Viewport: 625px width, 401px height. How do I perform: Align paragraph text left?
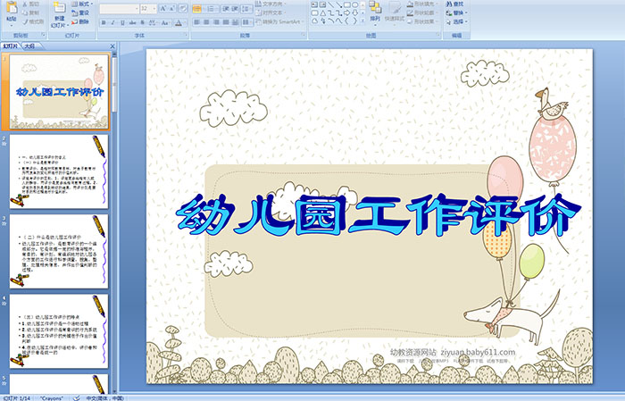tap(196, 22)
